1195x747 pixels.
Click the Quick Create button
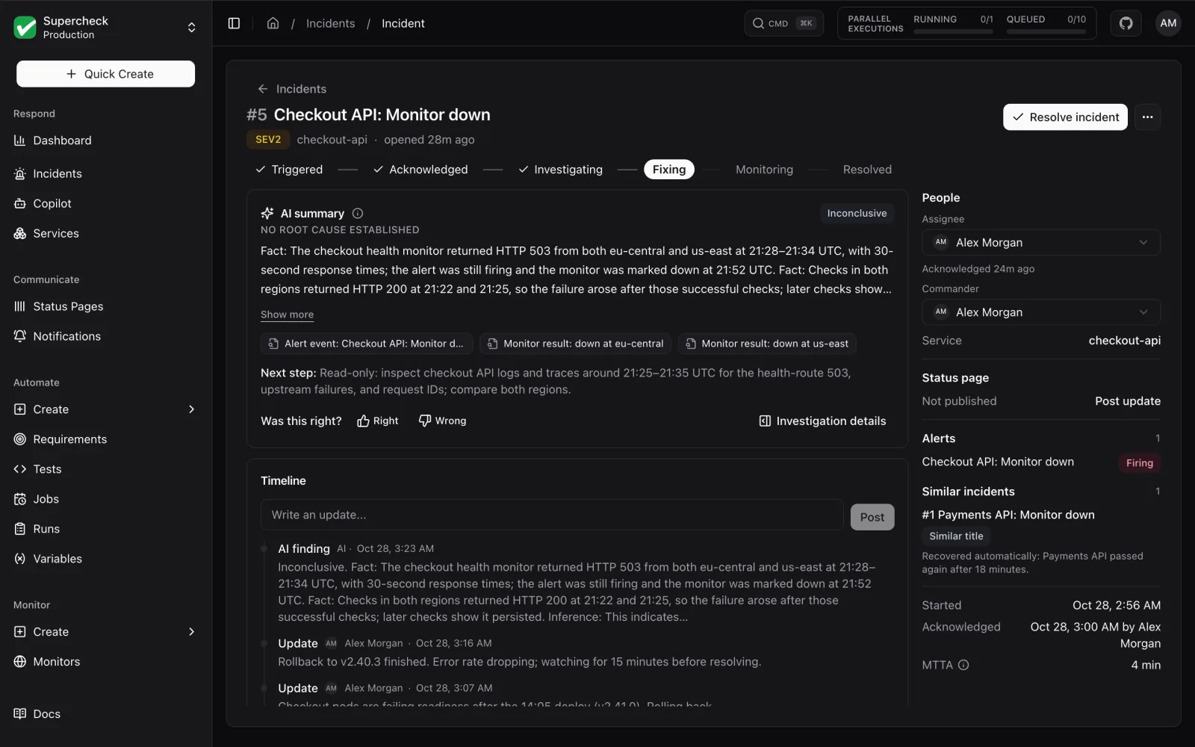coord(105,74)
